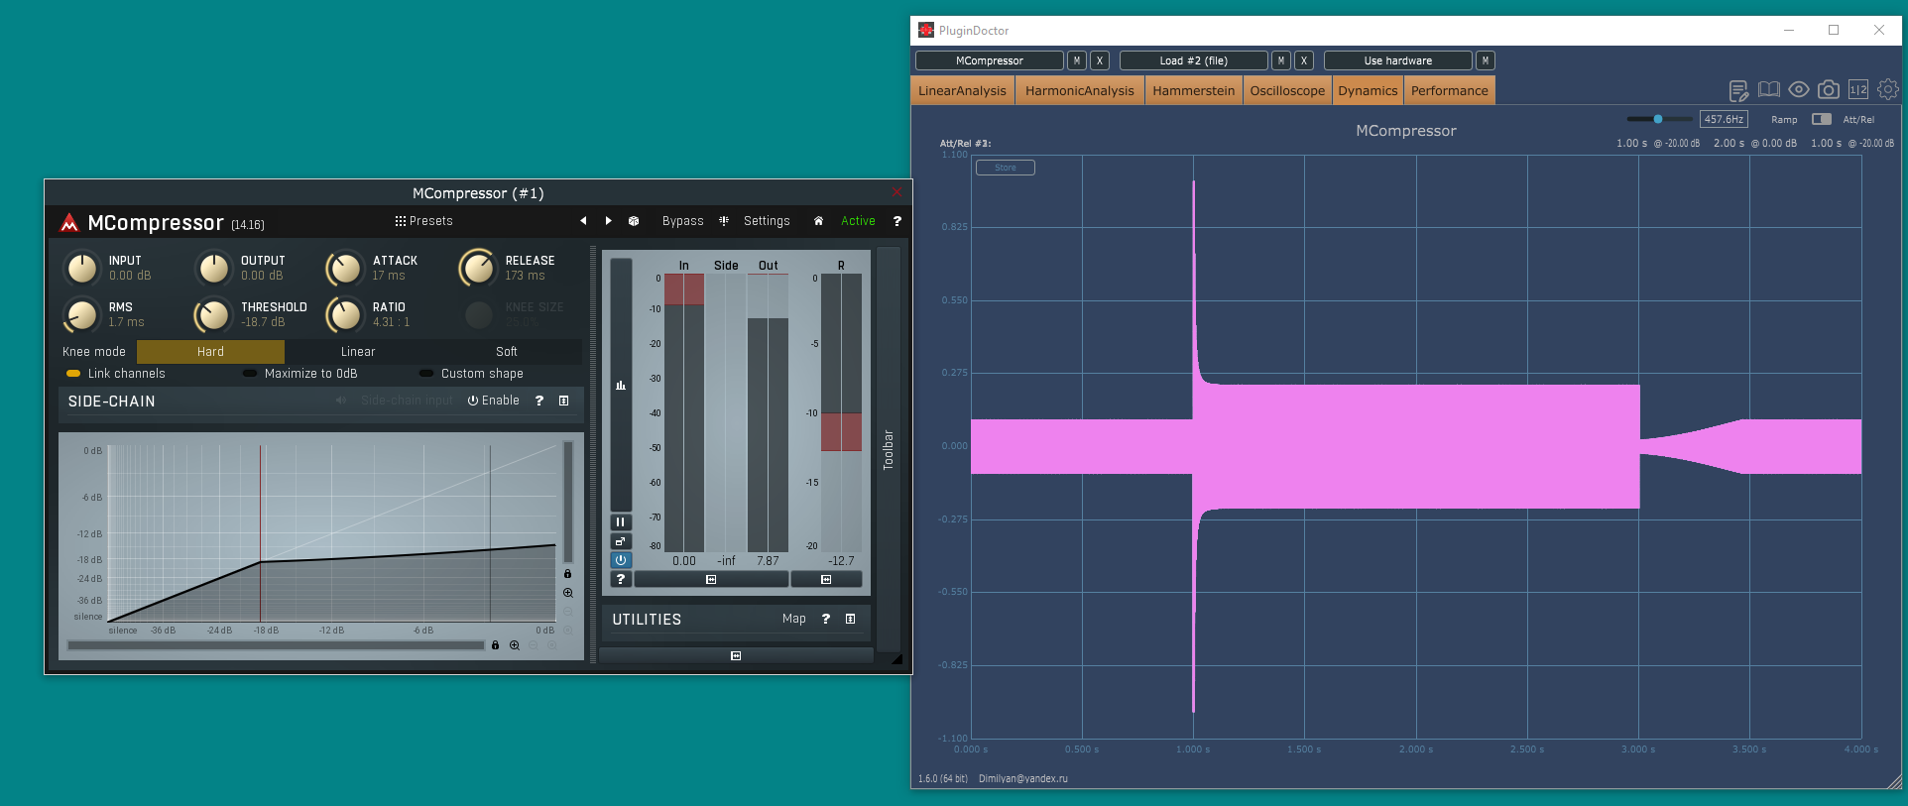
Task: Click the Threshold knob
Action: (212, 315)
